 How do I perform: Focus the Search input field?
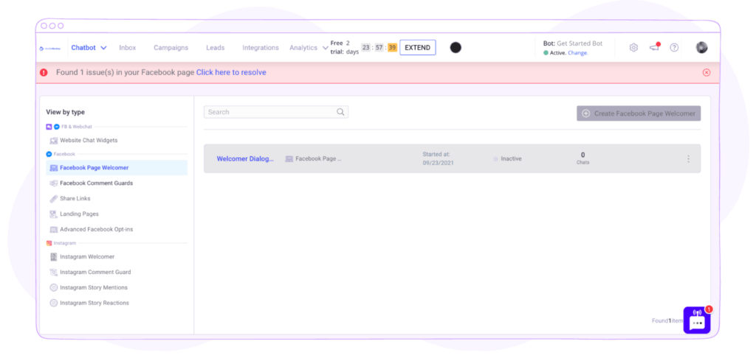click(x=276, y=112)
